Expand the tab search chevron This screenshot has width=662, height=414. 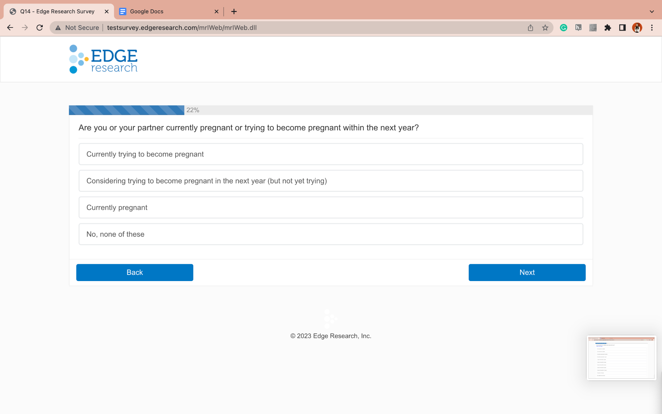[x=652, y=11]
